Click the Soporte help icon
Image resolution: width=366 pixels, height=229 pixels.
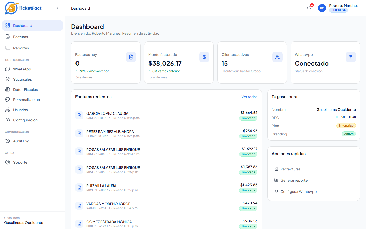8,162
